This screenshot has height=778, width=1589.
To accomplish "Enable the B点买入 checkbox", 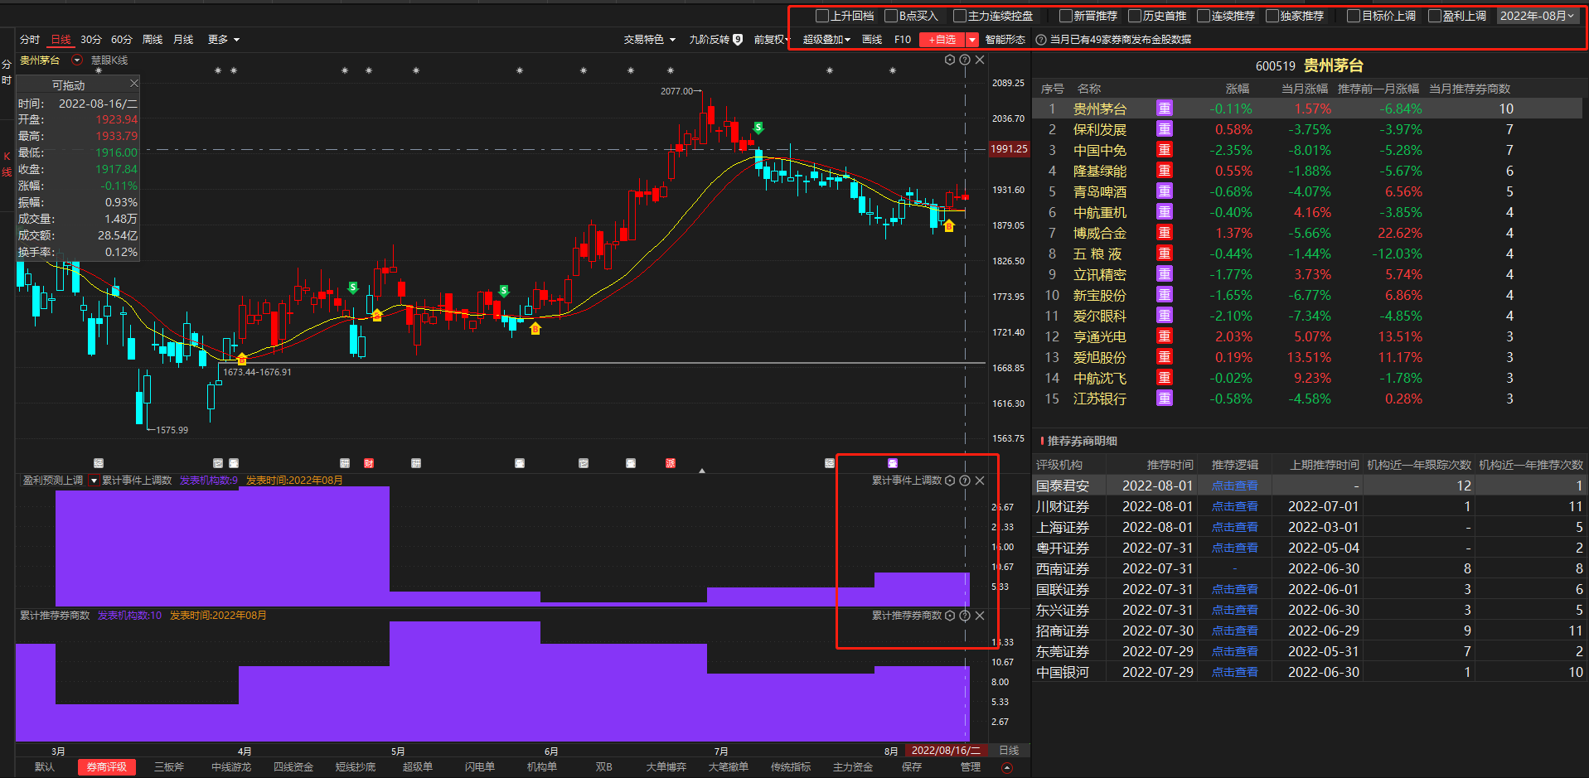I will point(891,16).
